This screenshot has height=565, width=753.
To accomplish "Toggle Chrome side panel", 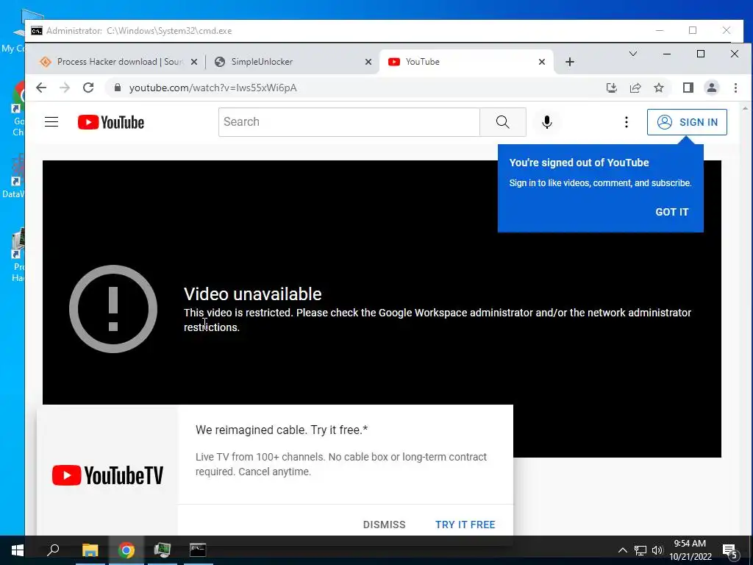I will (x=688, y=88).
